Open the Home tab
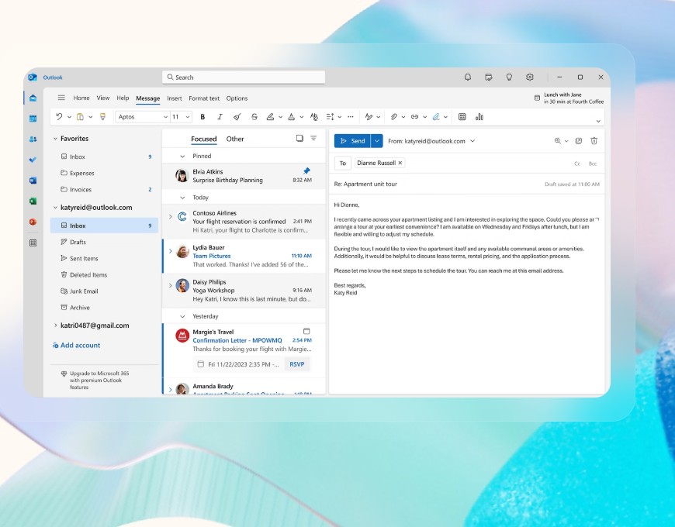Viewport: 675px width, 527px height. click(81, 98)
